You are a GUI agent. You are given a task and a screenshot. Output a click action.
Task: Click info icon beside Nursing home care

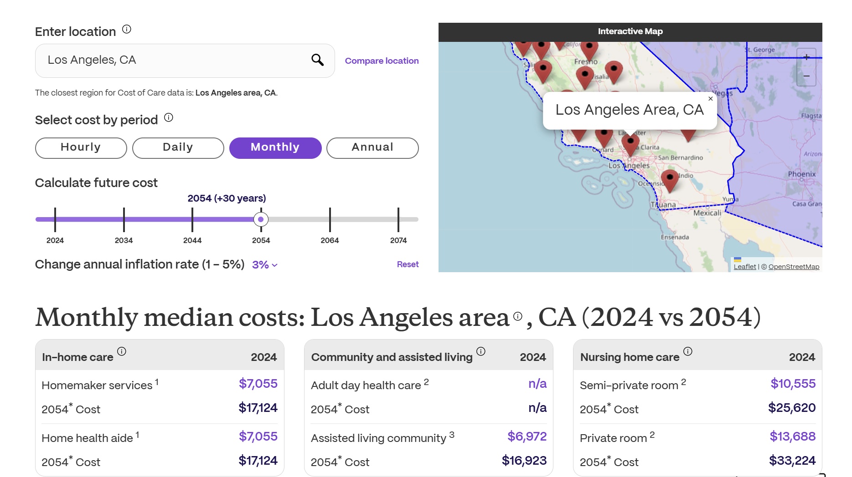click(x=688, y=351)
